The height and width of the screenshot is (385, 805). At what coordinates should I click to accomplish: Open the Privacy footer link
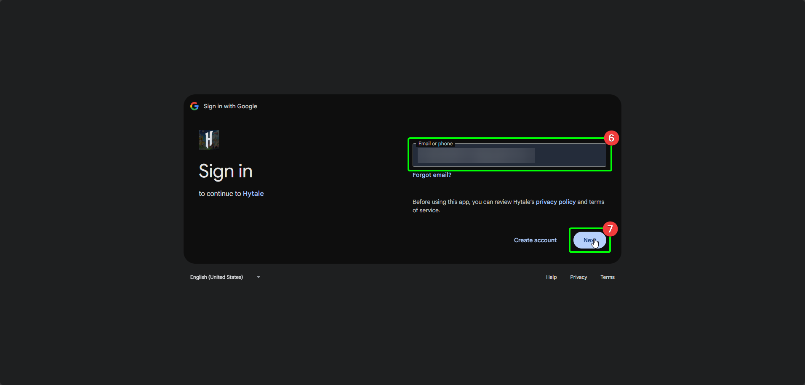(578, 277)
